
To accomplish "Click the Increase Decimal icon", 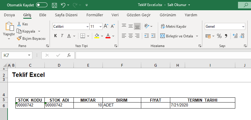I will [235, 36].
